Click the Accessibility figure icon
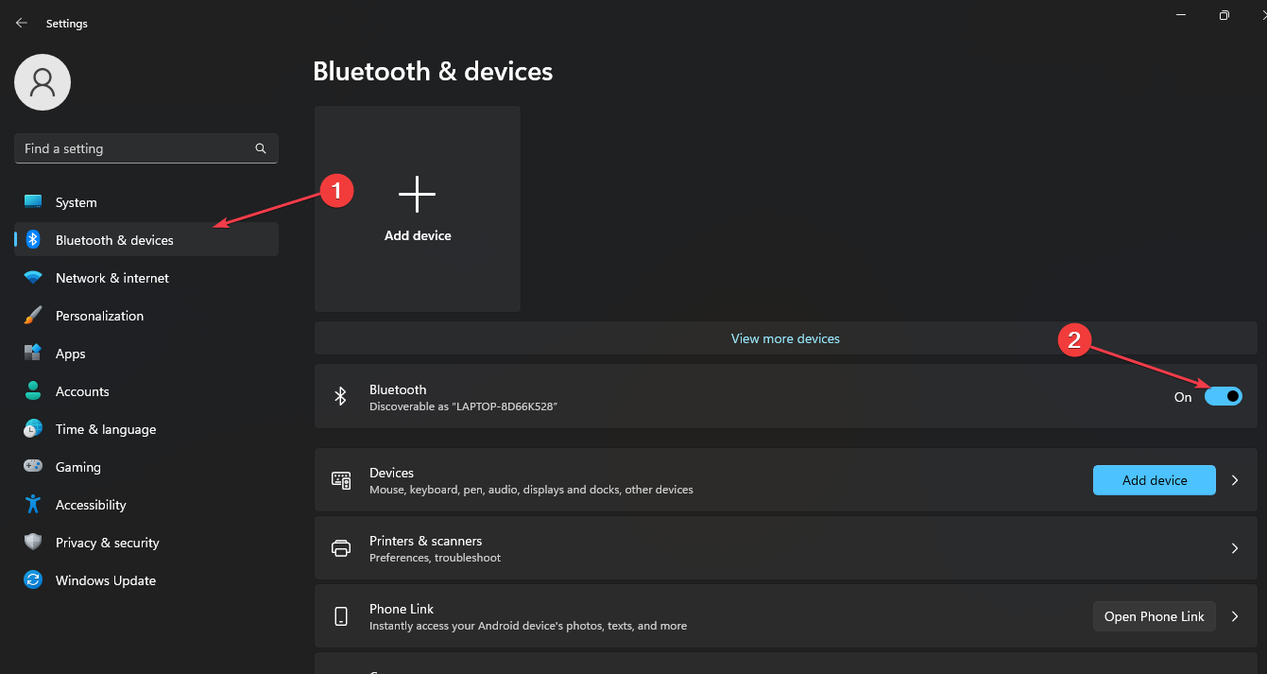 click(33, 505)
